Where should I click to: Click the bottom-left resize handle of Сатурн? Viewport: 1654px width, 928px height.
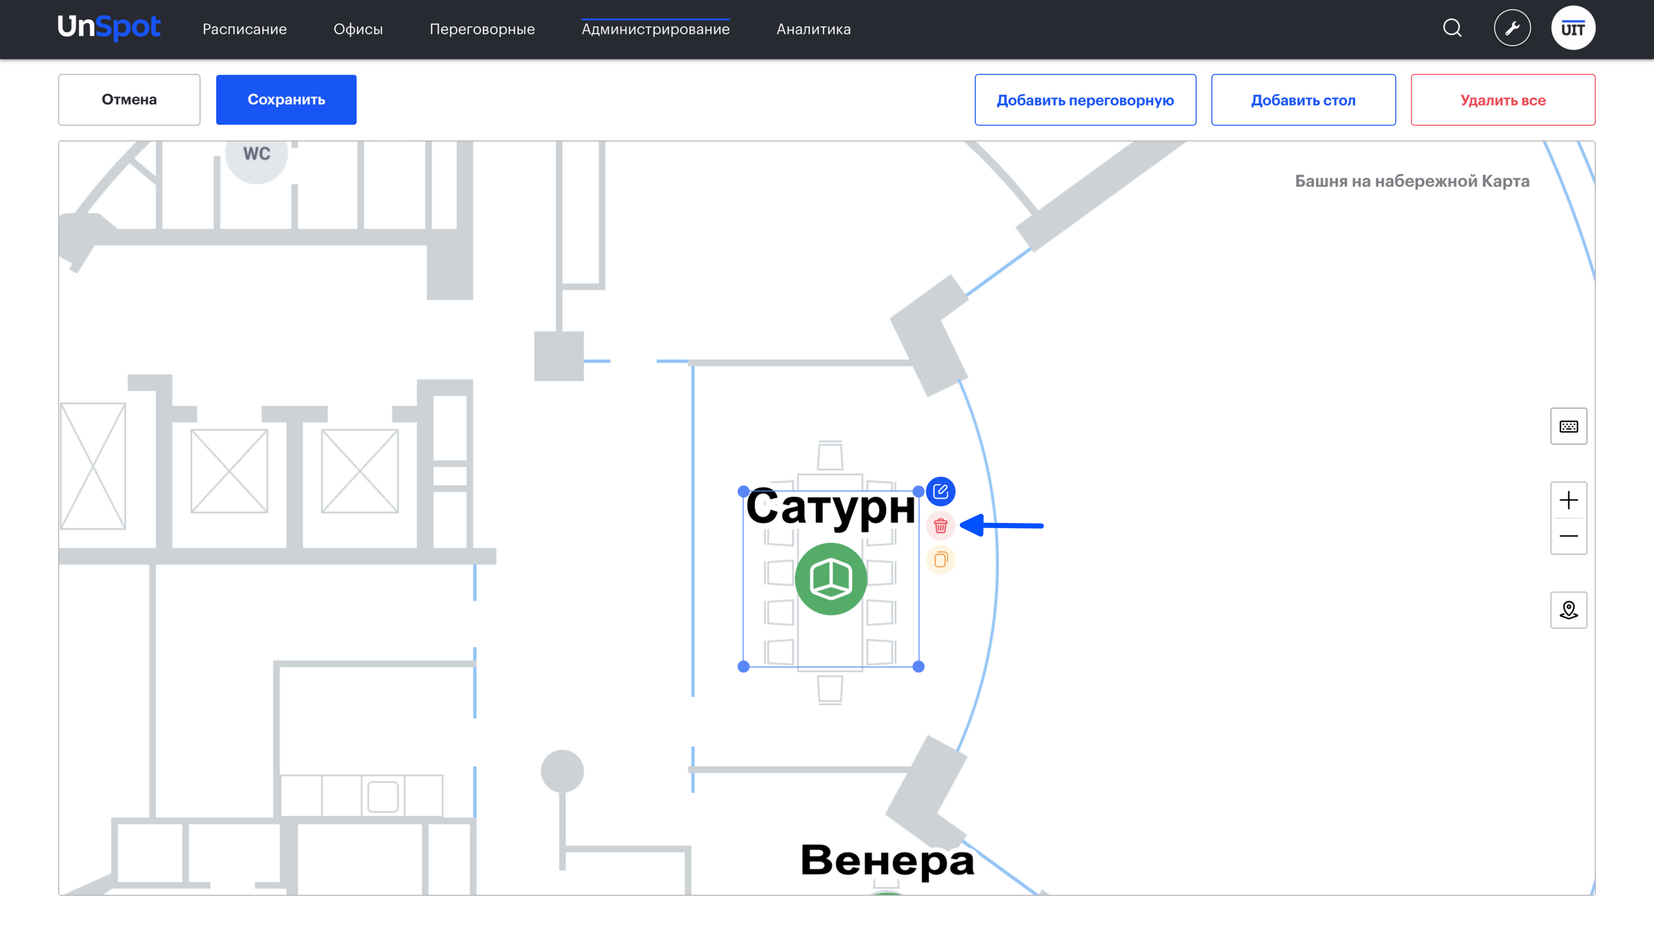[x=743, y=667]
